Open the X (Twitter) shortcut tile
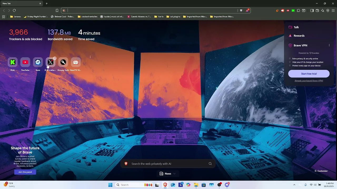 [51, 62]
